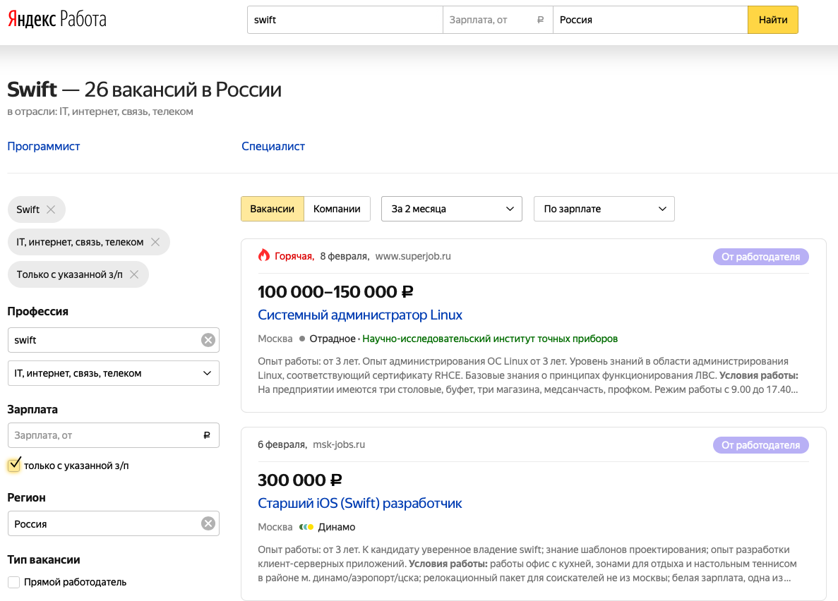
Task: Click От работодателя badge on Linux vacancy
Action: pos(760,257)
